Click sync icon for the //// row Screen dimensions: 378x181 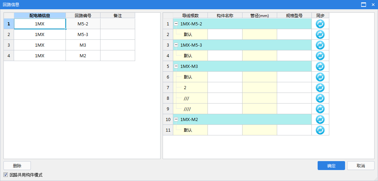(320, 109)
